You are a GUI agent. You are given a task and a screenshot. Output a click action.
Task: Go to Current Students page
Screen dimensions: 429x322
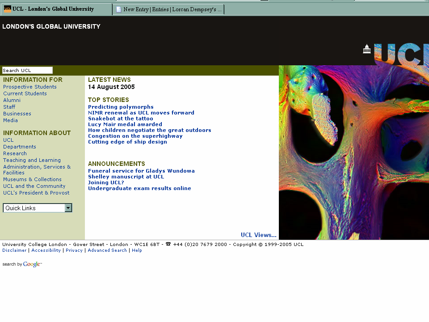[25, 93]
